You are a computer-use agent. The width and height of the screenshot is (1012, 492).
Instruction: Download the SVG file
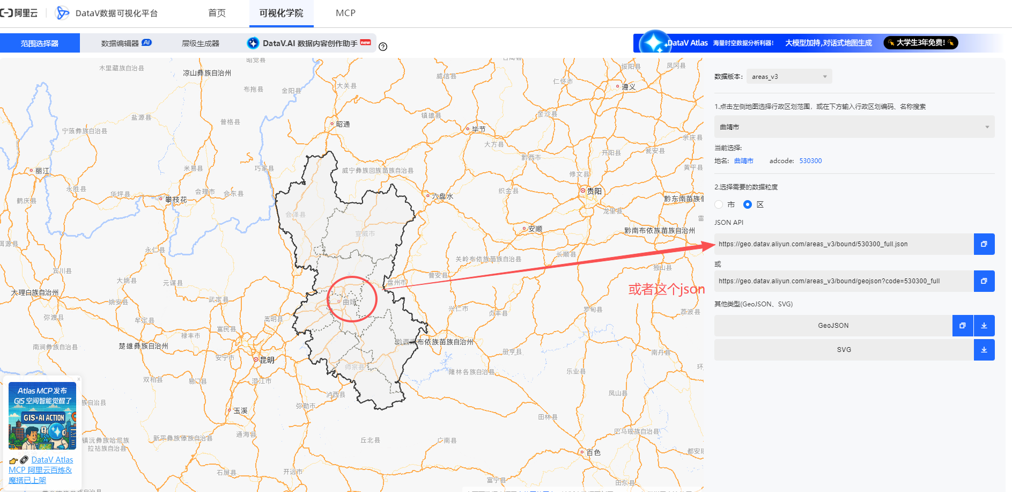pos(984,350)
